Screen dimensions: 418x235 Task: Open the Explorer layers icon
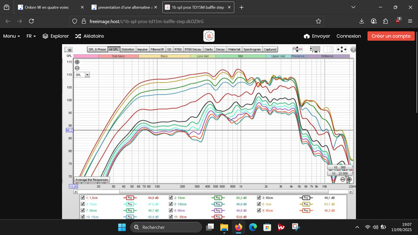[x=45, y=36]
